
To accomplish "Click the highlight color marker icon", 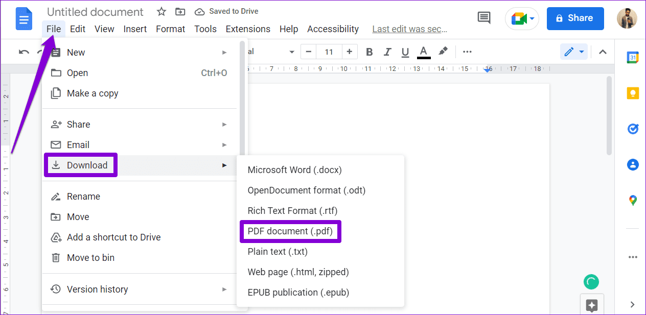I will 443,52.
